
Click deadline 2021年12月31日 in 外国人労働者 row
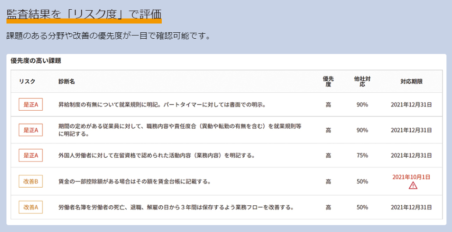pyautogui.click(x=411, y=155)
